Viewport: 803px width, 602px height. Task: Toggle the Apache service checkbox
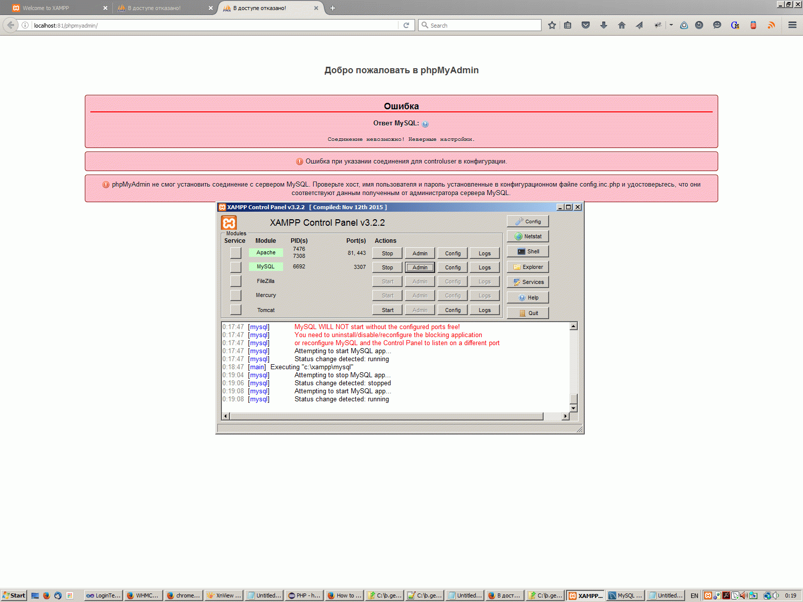point(235,253)
